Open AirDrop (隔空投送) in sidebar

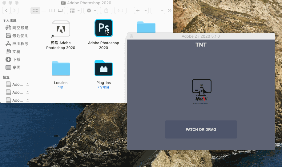coord(17,28)
